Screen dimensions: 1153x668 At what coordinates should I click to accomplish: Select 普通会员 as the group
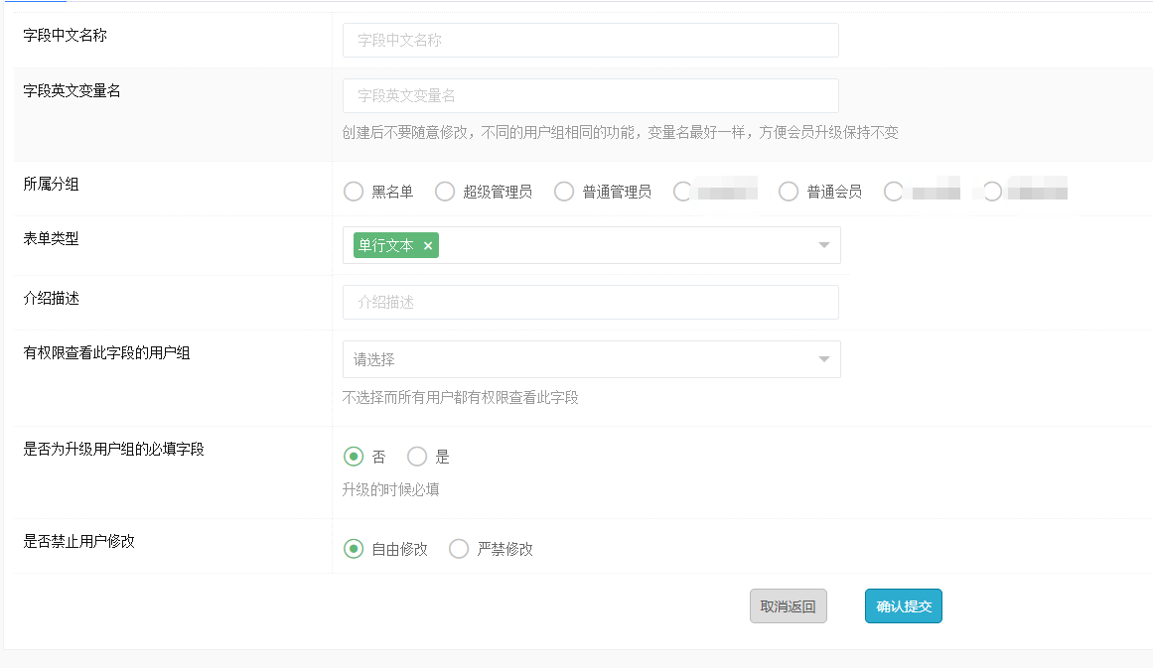tap(789, 192)
